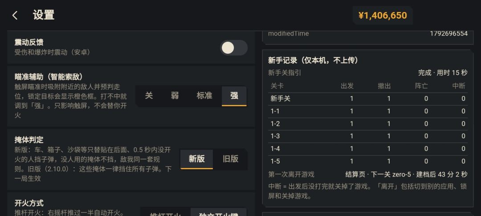This screenshot has width=481, height=216.
Task: Switch cover rule to 新版
Action: point(197,159)
